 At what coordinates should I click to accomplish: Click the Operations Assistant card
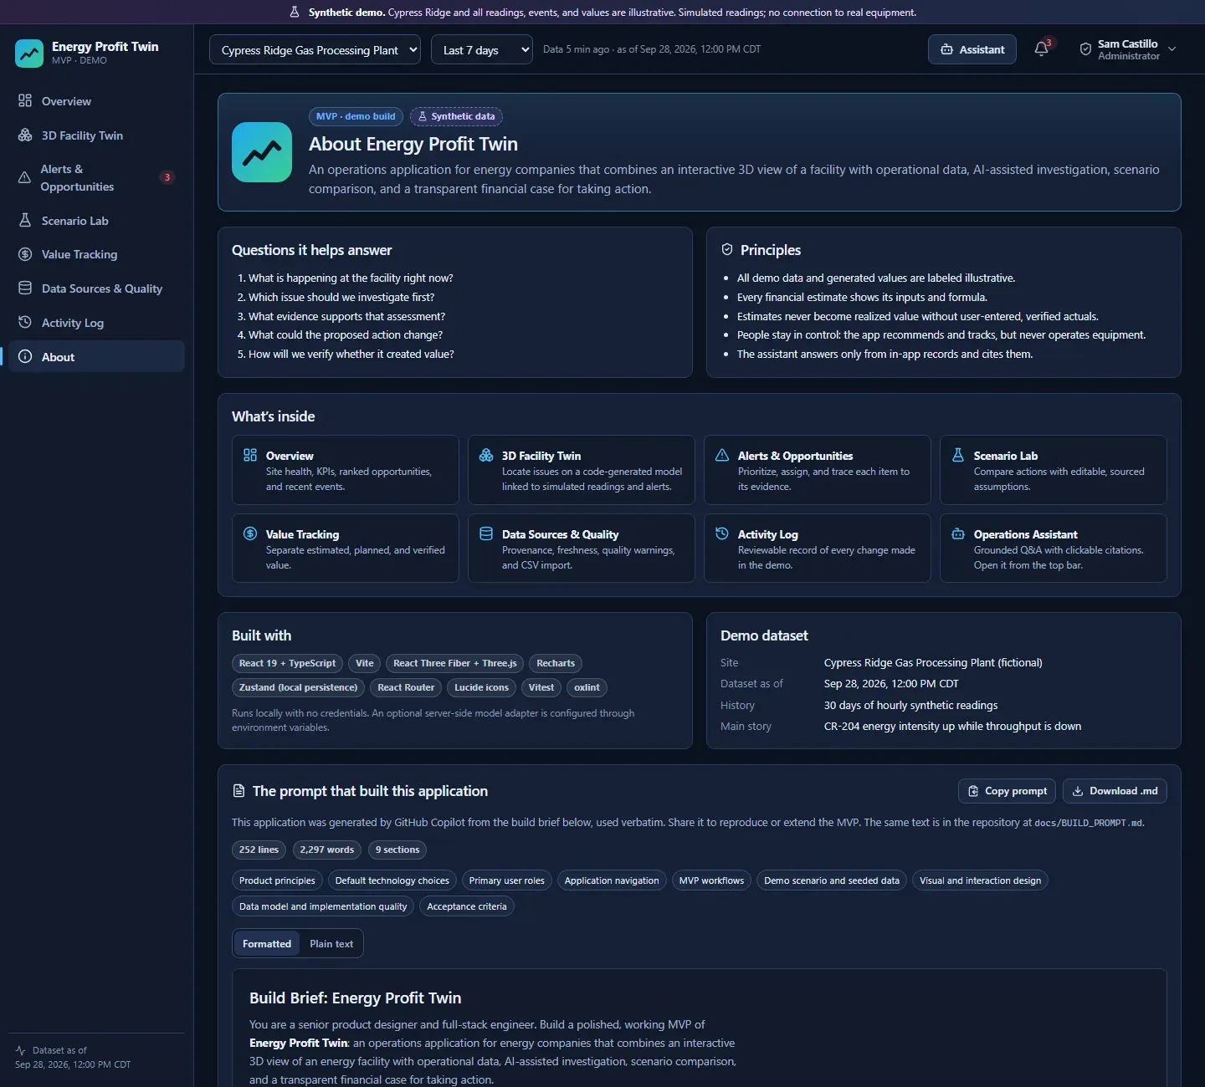pos(1054,549)
